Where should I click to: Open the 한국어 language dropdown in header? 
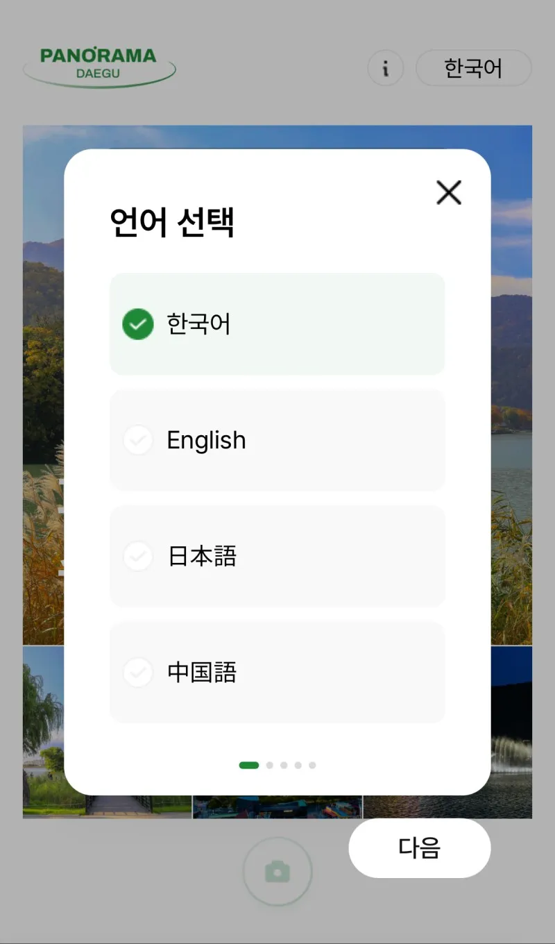[473, 68]
